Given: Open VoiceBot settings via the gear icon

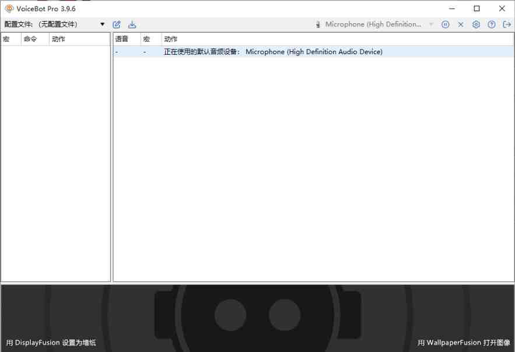Looking at the screenshot, I should pos(476,24).
